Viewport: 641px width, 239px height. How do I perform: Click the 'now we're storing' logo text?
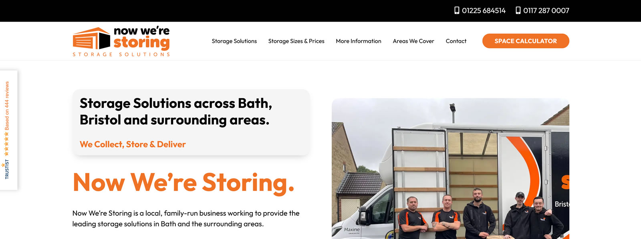(x=141, y=38)
